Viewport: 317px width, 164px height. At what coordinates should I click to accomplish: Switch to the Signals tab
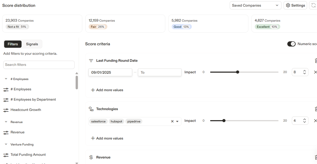coord(32,44)
